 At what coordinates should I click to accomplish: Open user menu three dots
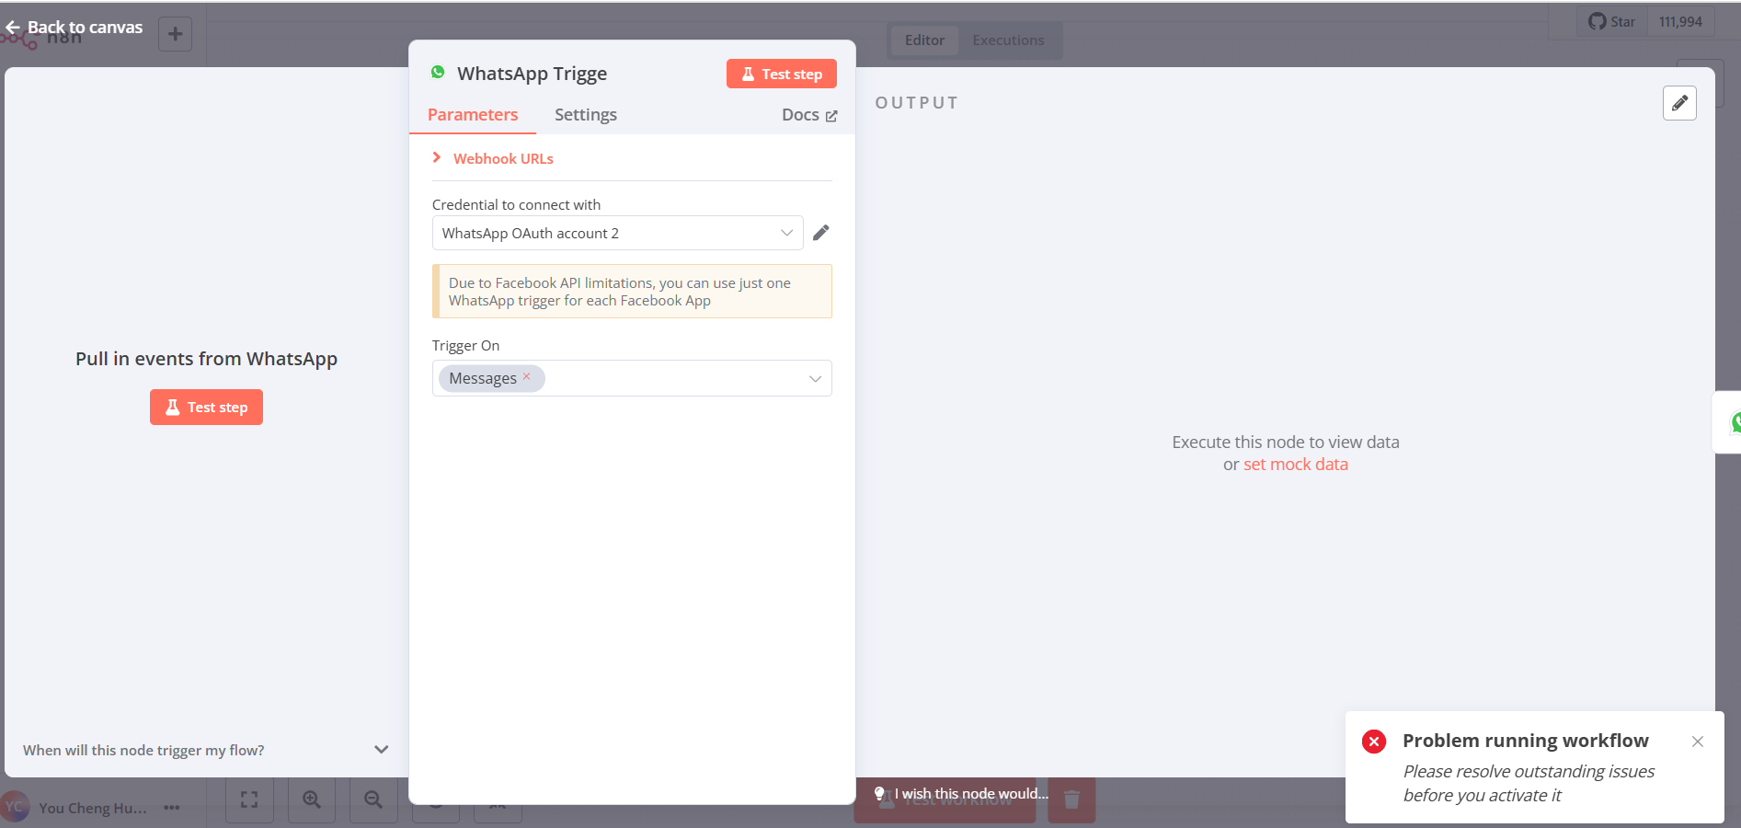tap(172, 808)
